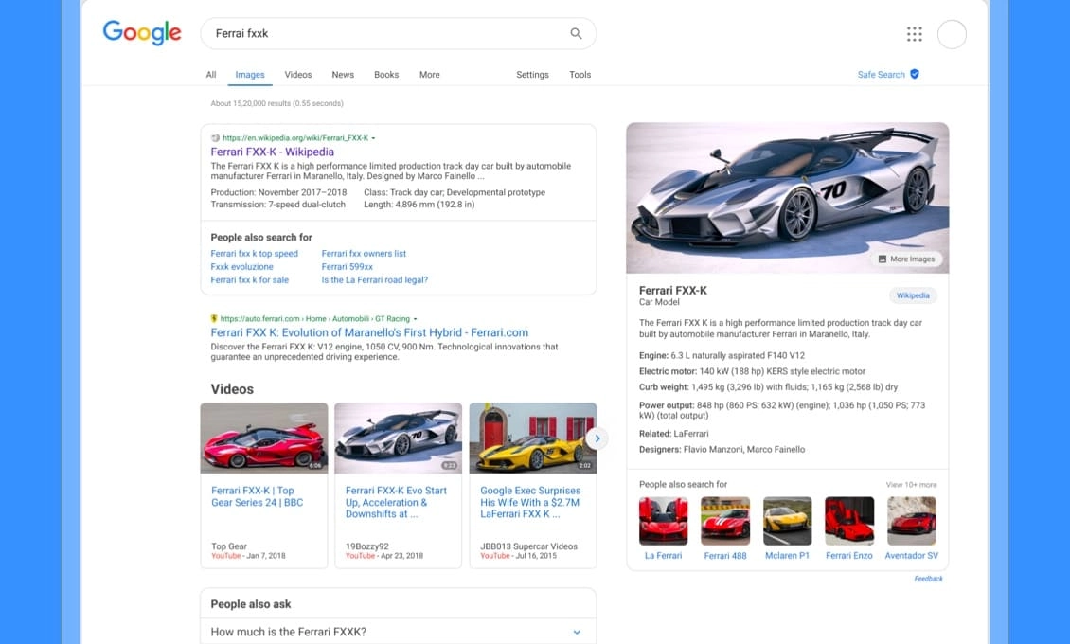Viewport: 1070px width, 644px height.
Task: Click Flavio Manzoni, Marco Fainello designers text
Action: (x=744, y=450)
